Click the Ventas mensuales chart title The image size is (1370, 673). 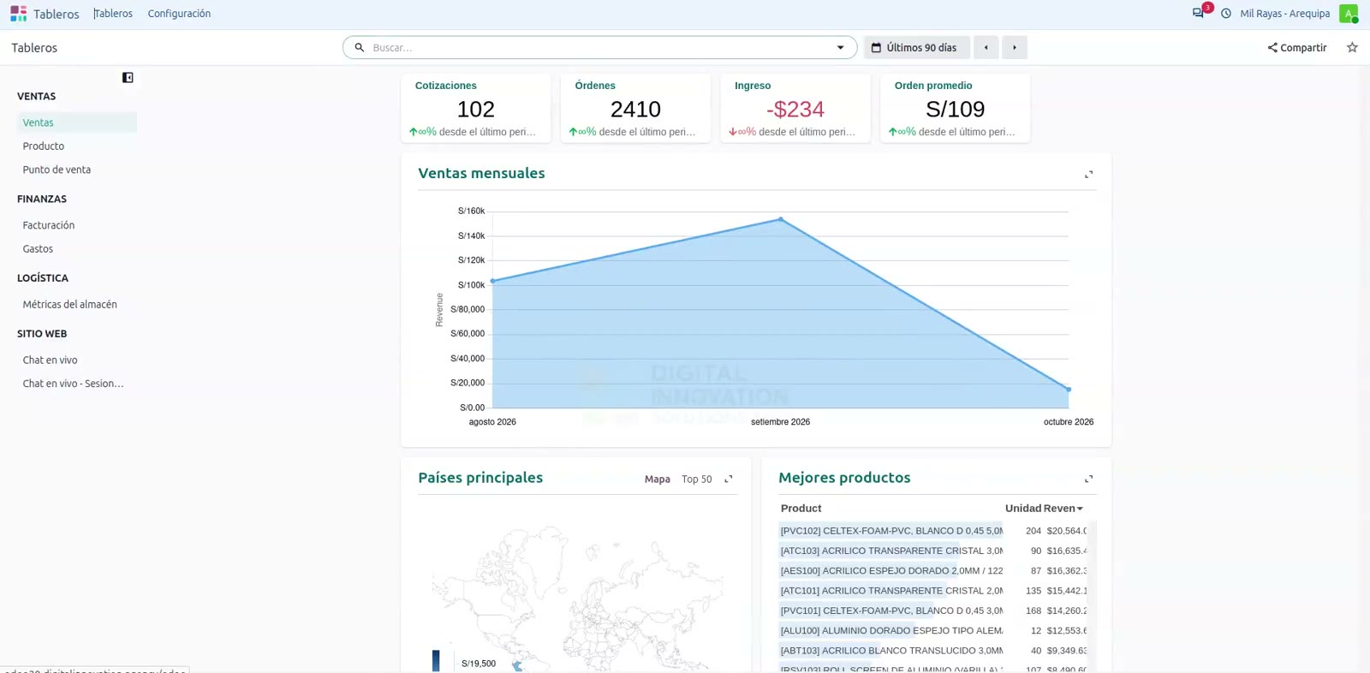(x=481, y=174)
